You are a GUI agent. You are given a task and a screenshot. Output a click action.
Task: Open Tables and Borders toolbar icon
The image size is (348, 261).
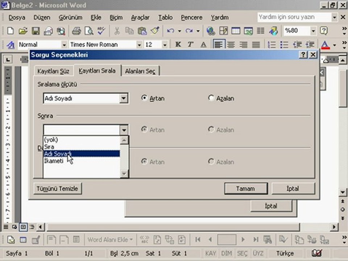coord(223,31)
